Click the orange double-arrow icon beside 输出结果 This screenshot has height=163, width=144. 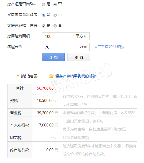18,75
